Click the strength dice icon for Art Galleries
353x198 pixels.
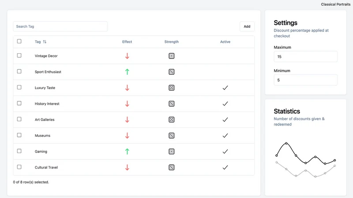pyautogui.click(x=172, y=120)
